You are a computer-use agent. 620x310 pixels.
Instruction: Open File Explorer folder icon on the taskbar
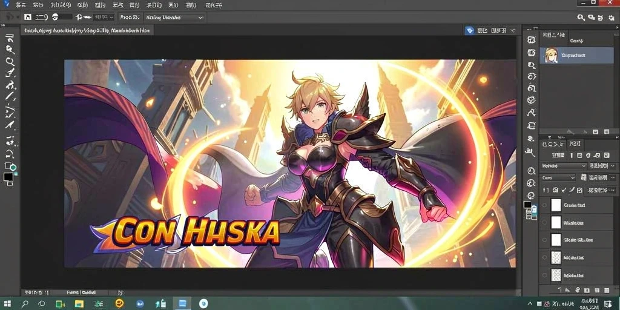coord(79,304)
